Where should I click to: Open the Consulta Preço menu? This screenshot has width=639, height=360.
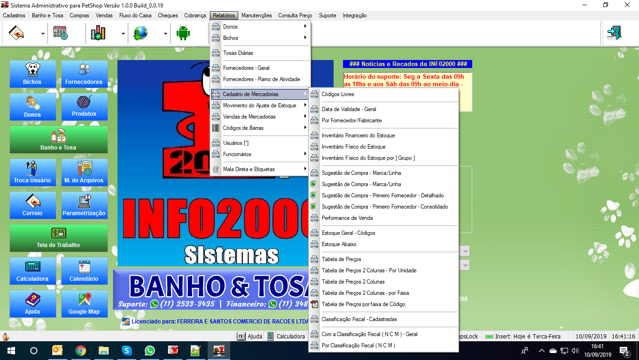[295, 15]
